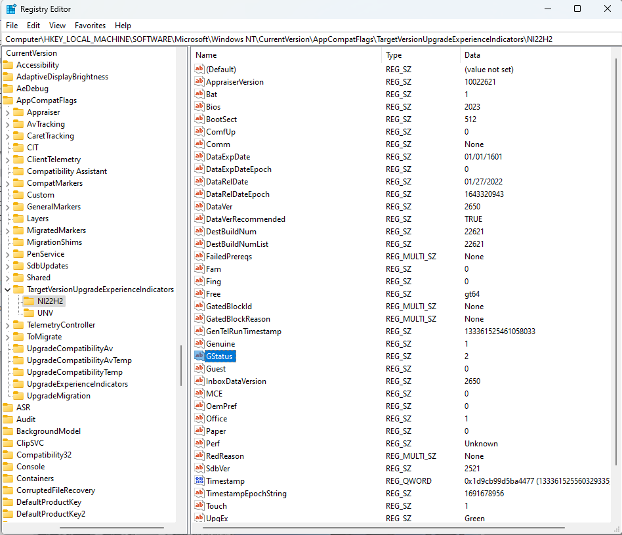Click the icon next to InboxDataVersion

click(x=199, y=381)
